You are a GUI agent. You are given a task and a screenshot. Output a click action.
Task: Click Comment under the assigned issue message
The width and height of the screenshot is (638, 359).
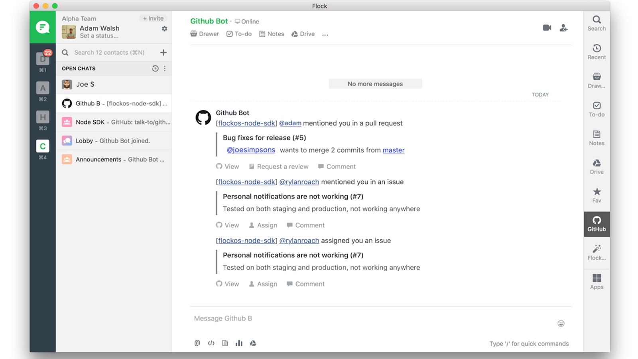[x=305, y=284]
